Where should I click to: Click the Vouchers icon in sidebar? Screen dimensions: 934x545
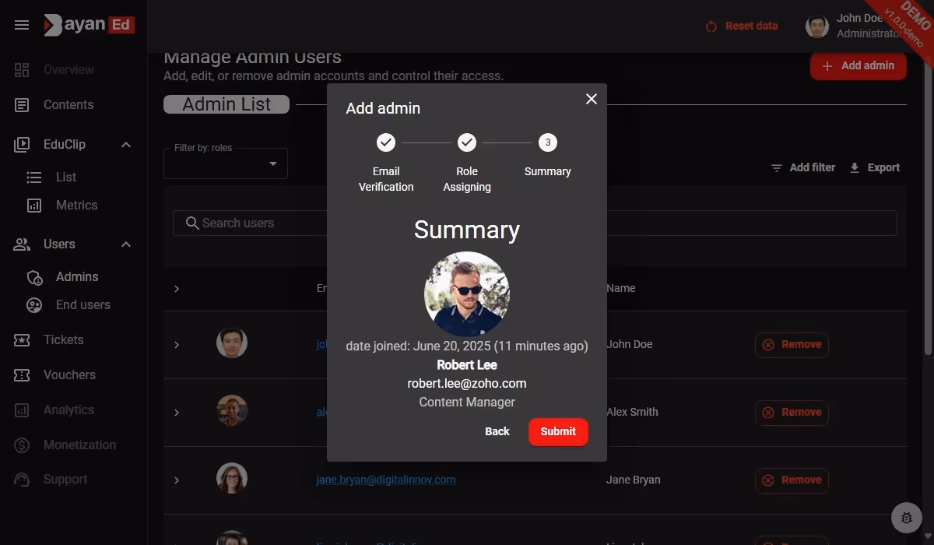(22, 375)
